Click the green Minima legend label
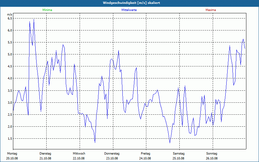The image size is (259, 162). point(47,10)
